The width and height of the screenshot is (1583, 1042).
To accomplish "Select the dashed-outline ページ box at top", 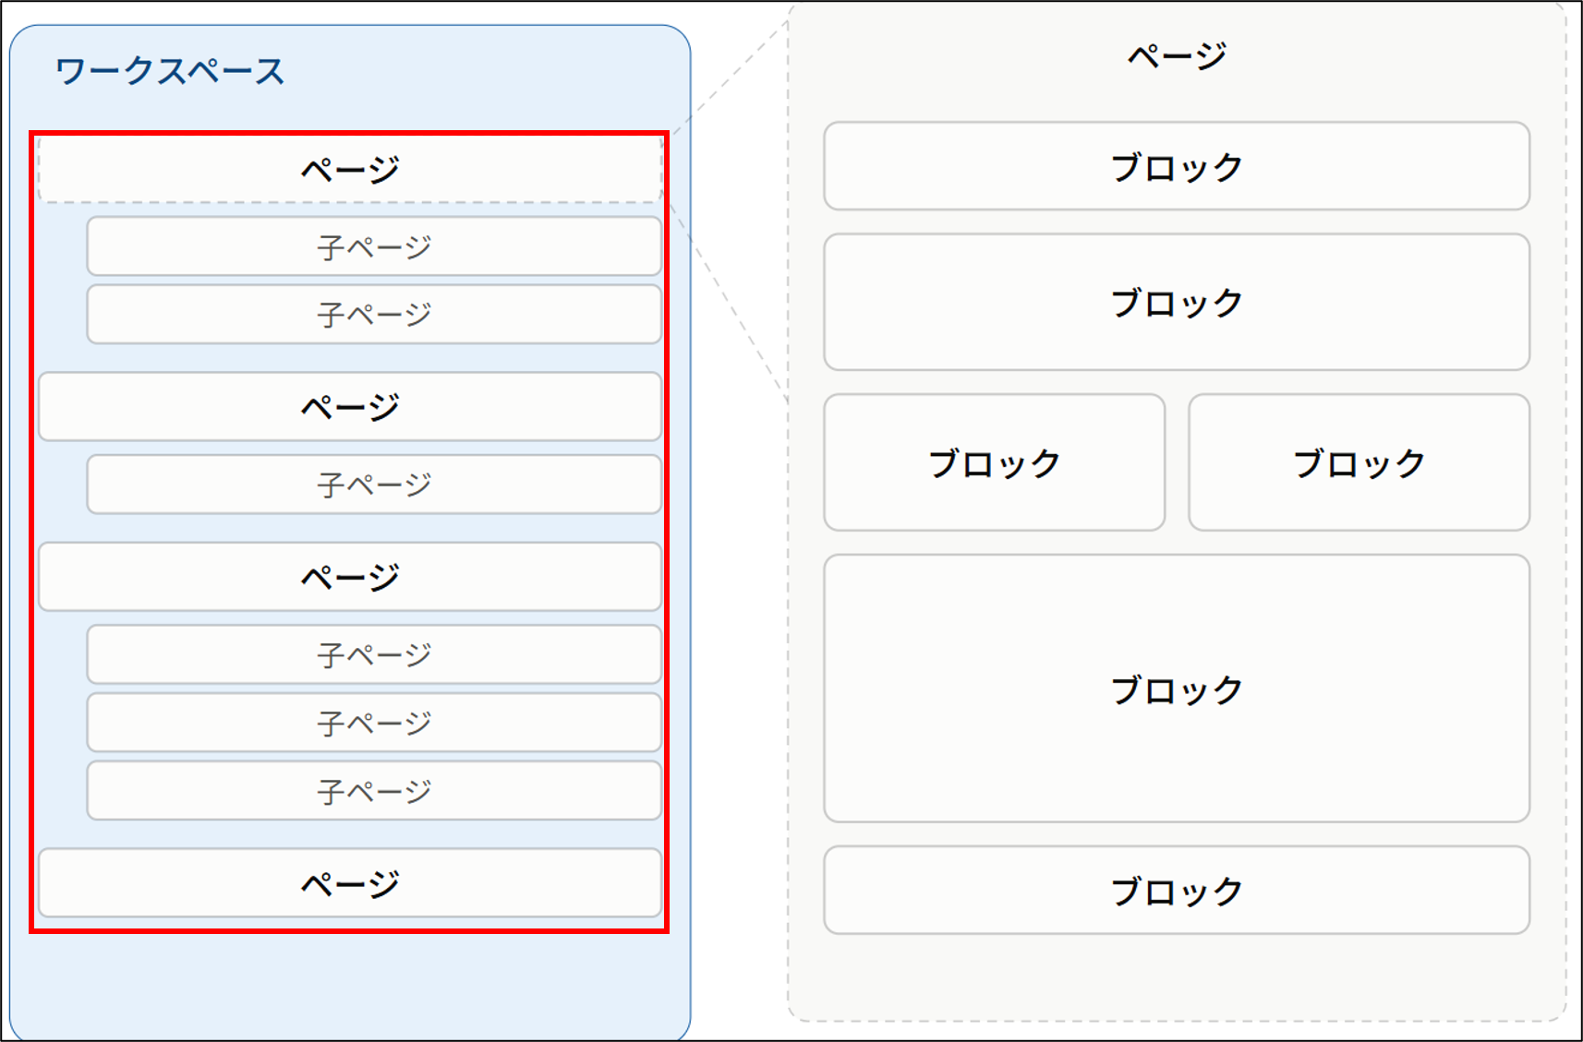I will (350, 169).
